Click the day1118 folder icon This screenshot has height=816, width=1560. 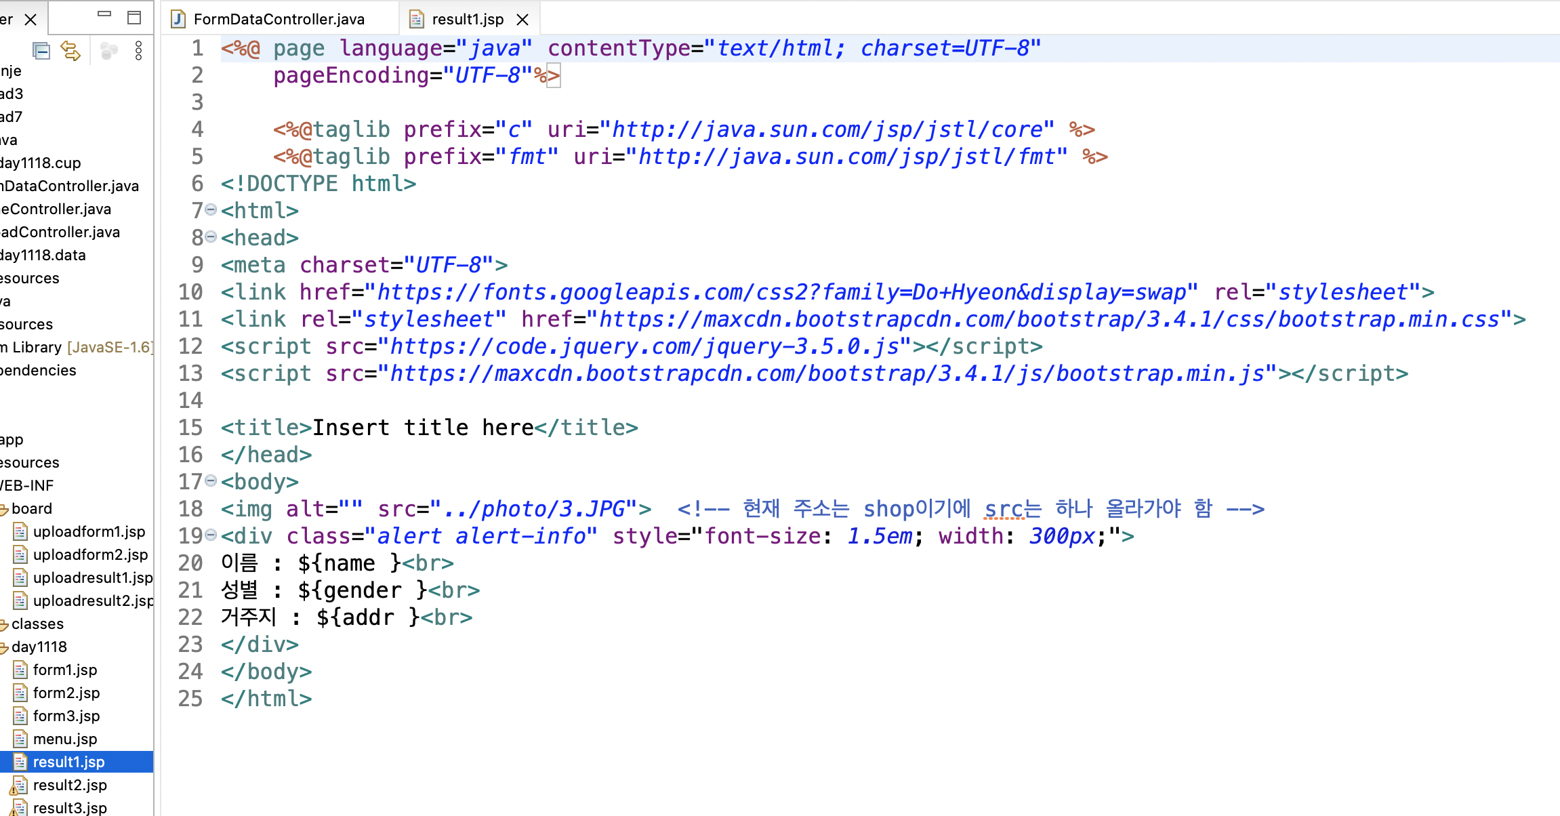pyautogui.click(x=4, y=647)
